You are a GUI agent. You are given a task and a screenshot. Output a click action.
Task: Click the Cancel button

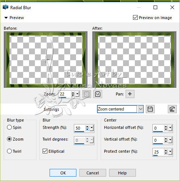[x=93, y=173]
